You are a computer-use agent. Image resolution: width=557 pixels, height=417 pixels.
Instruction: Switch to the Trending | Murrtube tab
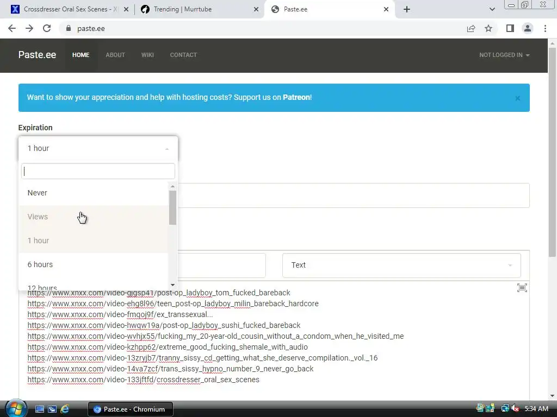[x=200, y=9]
